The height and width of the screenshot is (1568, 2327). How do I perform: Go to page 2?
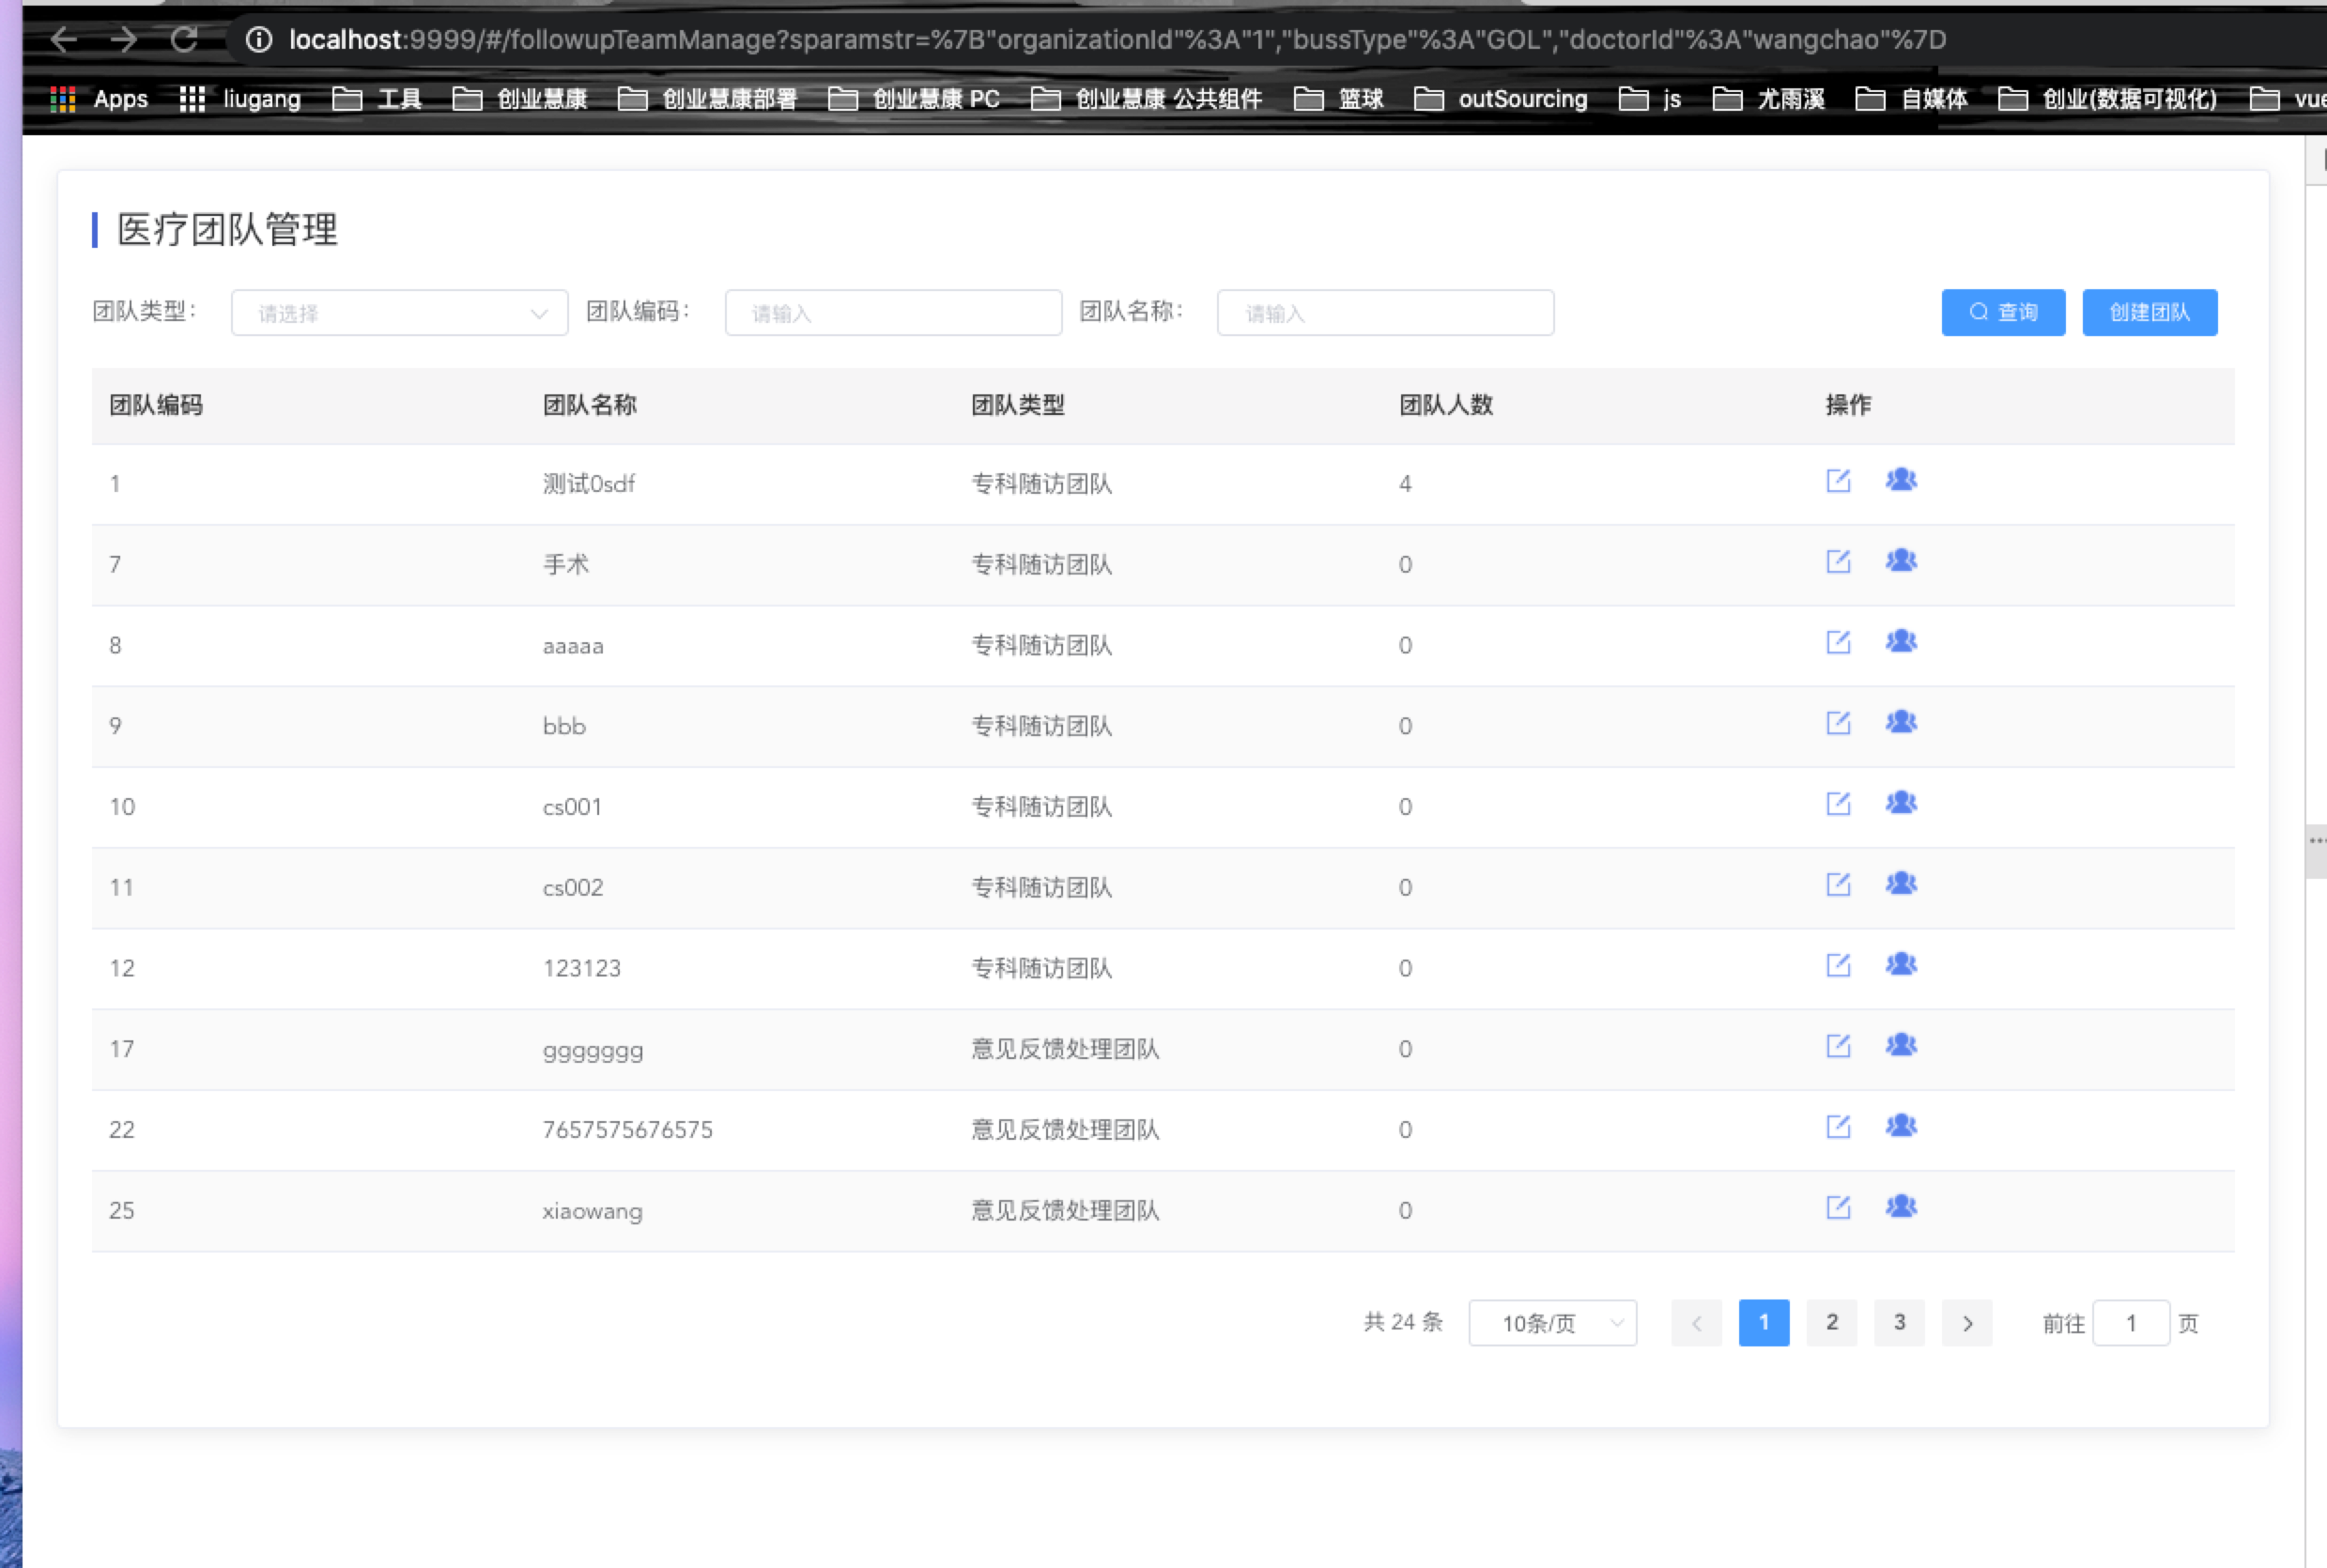point(1832,1323)
